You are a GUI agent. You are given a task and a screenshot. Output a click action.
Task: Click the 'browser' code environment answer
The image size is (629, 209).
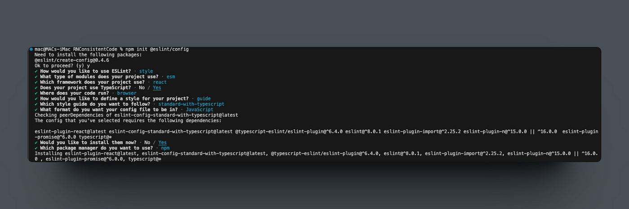[127, 93]
